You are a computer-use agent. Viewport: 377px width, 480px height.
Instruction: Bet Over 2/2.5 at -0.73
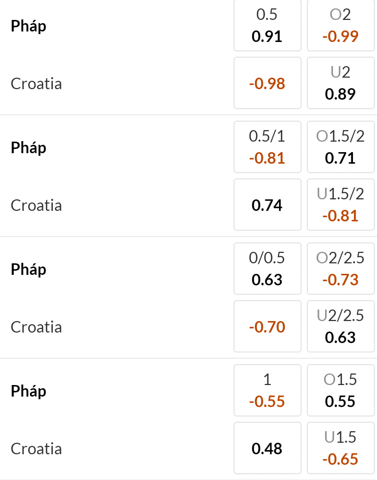point(340,269)
